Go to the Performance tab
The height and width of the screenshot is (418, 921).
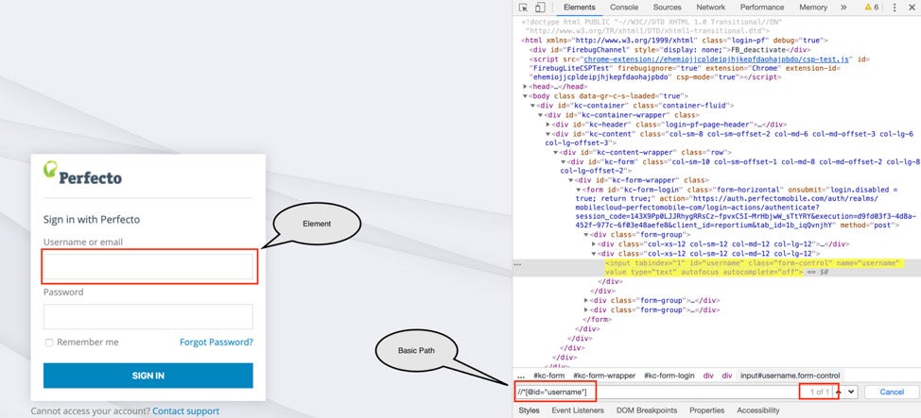pos(762,8)
